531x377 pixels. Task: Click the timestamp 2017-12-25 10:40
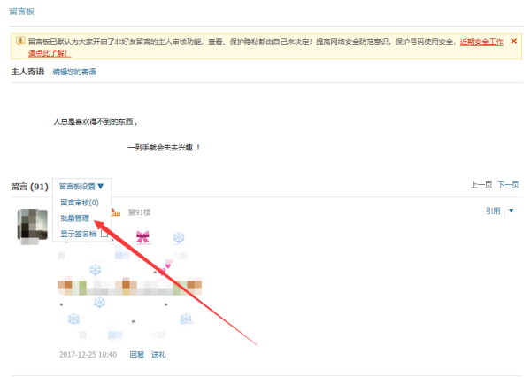(x=88, y=355)
